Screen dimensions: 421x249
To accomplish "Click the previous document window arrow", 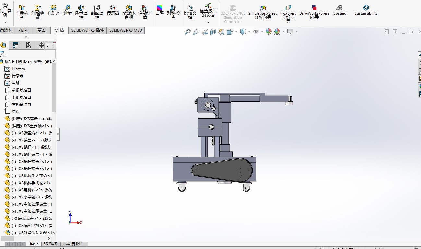I will [x=387, y=32].
